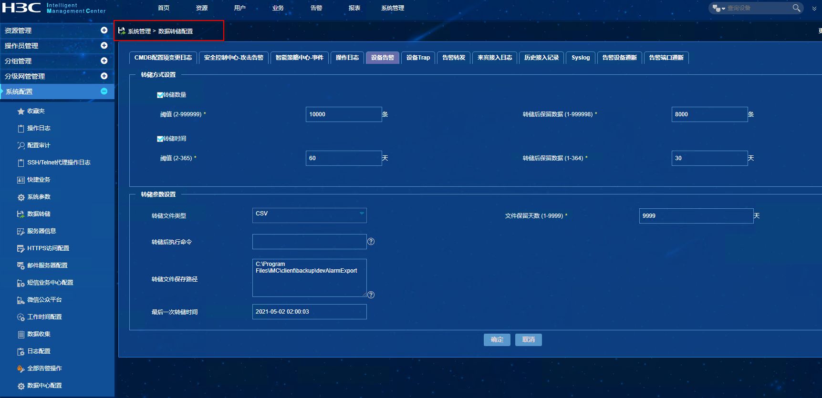Open the 告警 top menu
The height and width of the screenshot is (398, 822).
point(316,8)
